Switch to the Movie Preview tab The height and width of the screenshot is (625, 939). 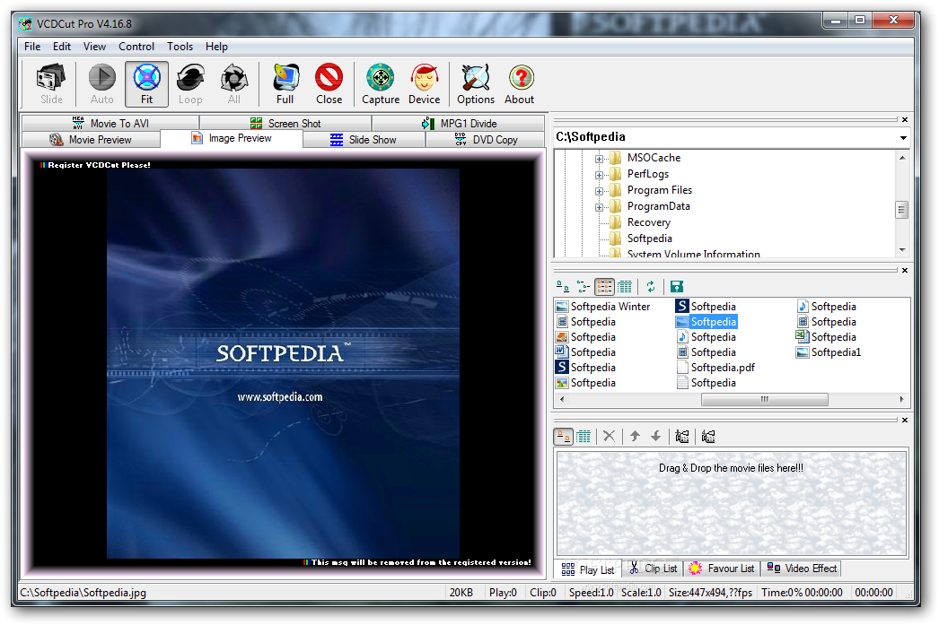pos(91,139)
